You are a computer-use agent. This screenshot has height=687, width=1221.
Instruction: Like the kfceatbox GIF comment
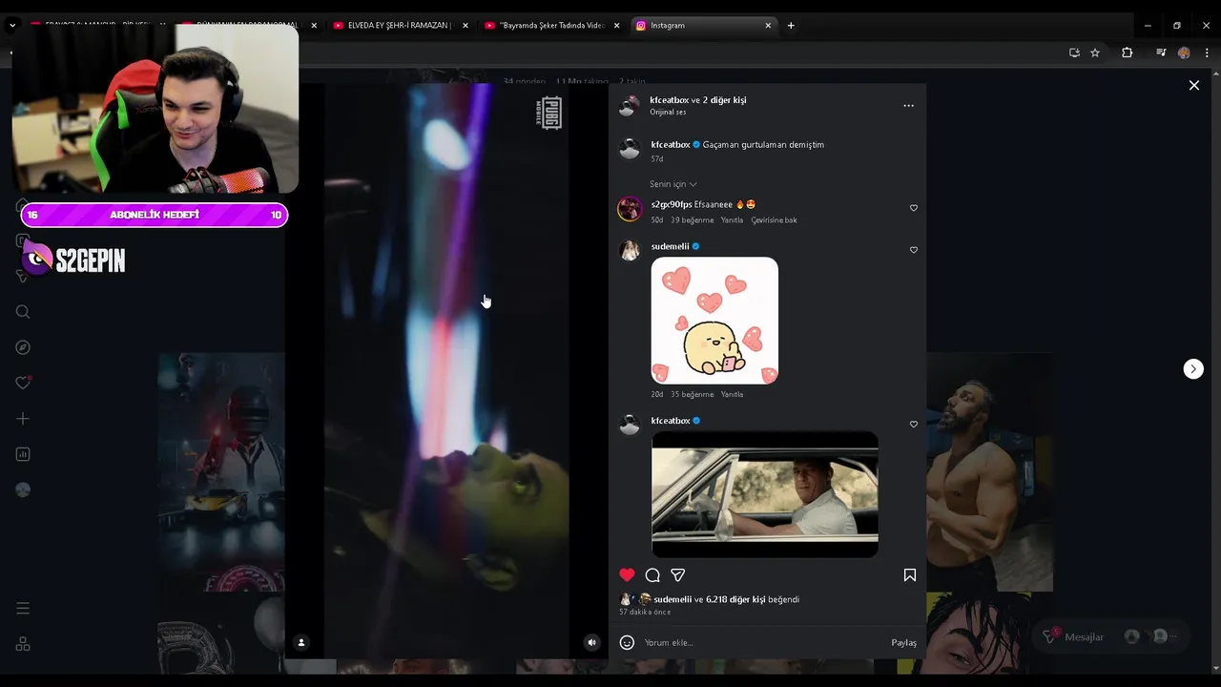pyautogui.click(x=913, y=425)
